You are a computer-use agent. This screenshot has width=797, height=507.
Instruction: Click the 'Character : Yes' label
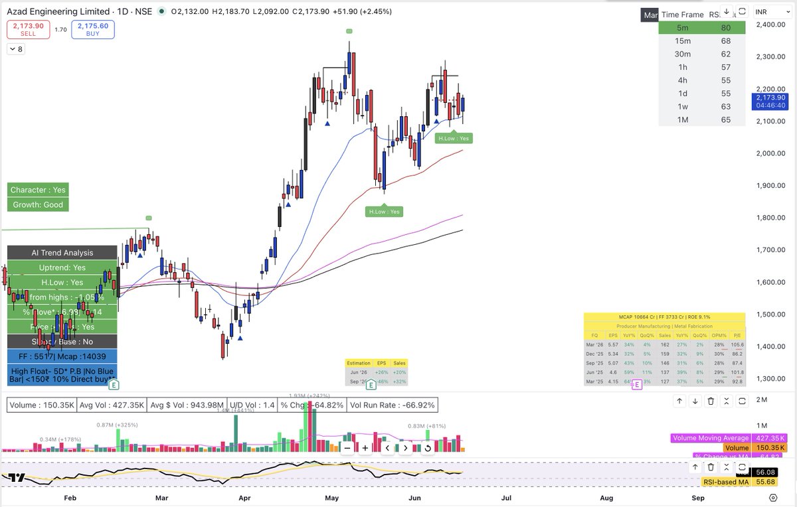tap(38, 190)
